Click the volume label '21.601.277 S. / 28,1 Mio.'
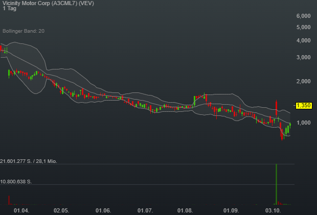The height and width of the screenshot is (215, 317). point(29,161)
